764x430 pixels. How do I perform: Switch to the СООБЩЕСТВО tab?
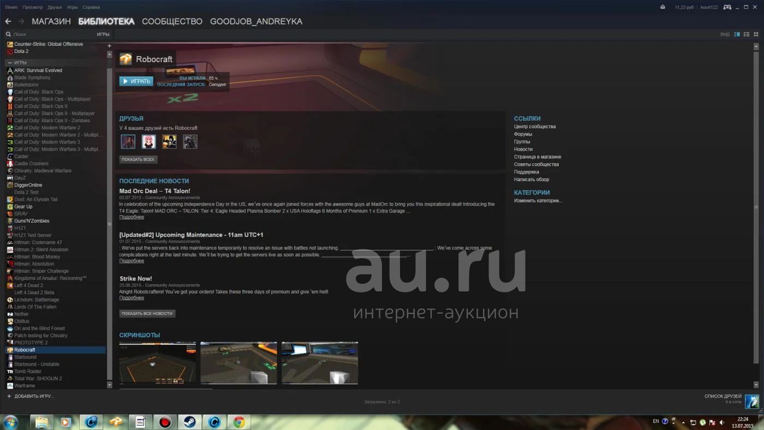172,21
